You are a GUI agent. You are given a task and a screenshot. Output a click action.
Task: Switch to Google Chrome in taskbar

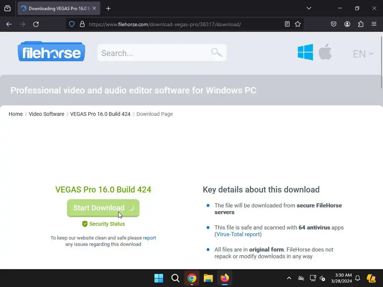(x=192, y=278)
